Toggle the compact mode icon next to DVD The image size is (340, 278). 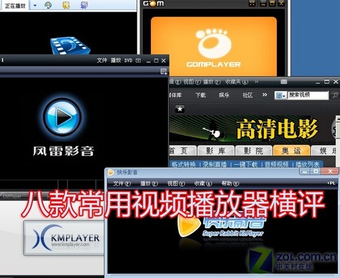pyautogui.click(x=138, y=61)
